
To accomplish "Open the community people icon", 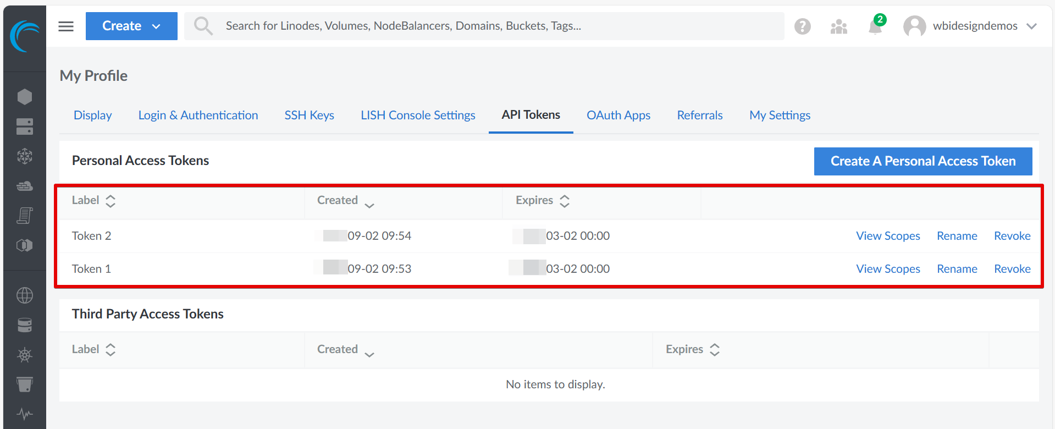I will tap(839, 26).
